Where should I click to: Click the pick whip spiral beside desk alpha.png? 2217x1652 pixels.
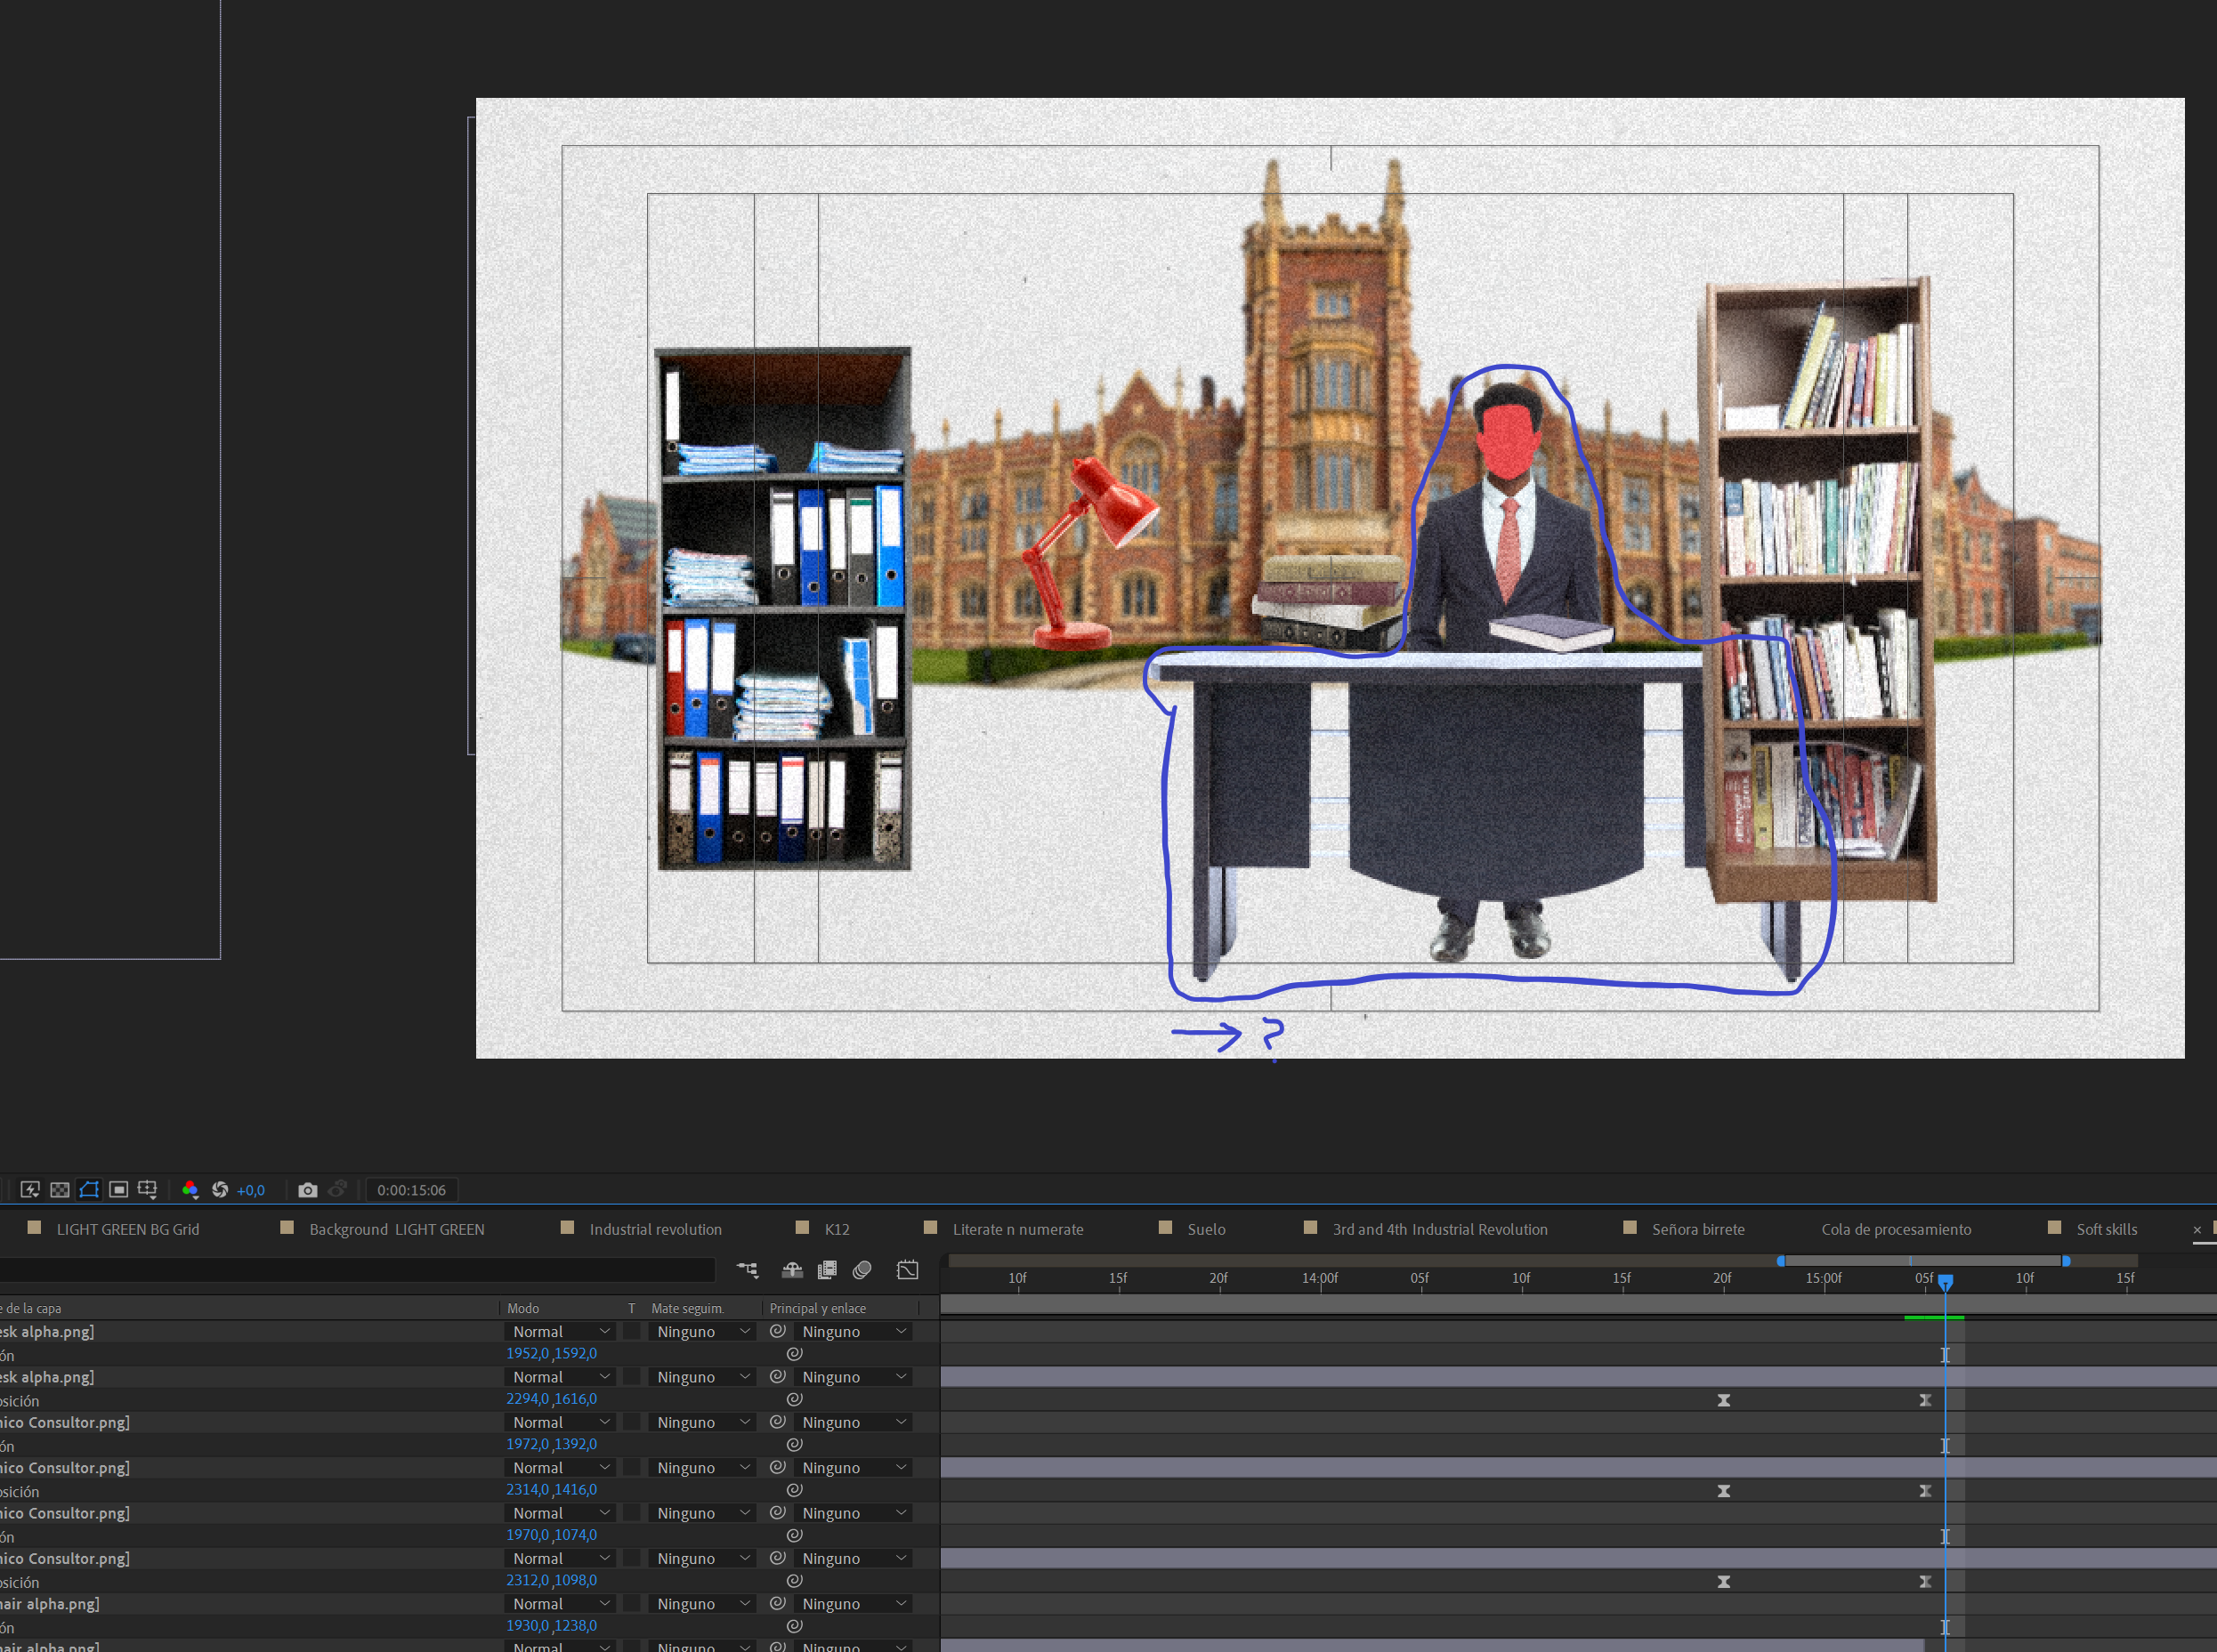coord(777,1331)
